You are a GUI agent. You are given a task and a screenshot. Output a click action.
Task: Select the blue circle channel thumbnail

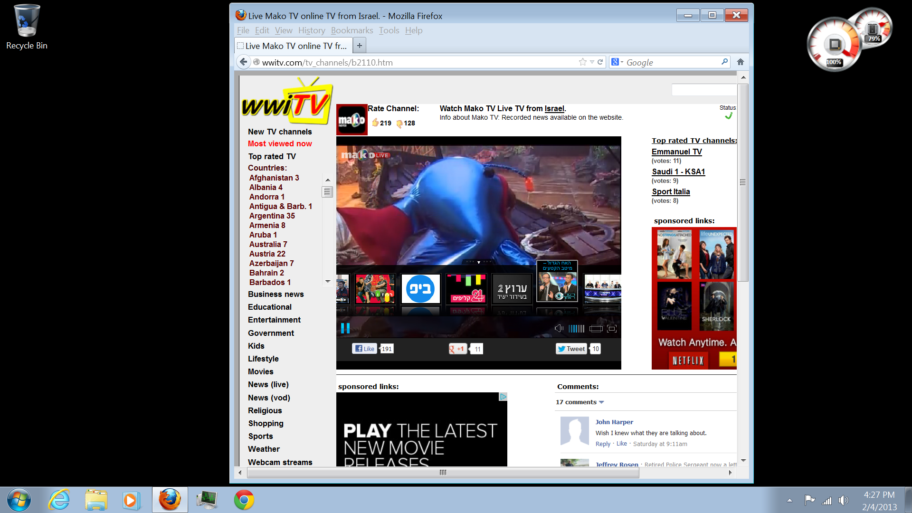click(420, 289)
